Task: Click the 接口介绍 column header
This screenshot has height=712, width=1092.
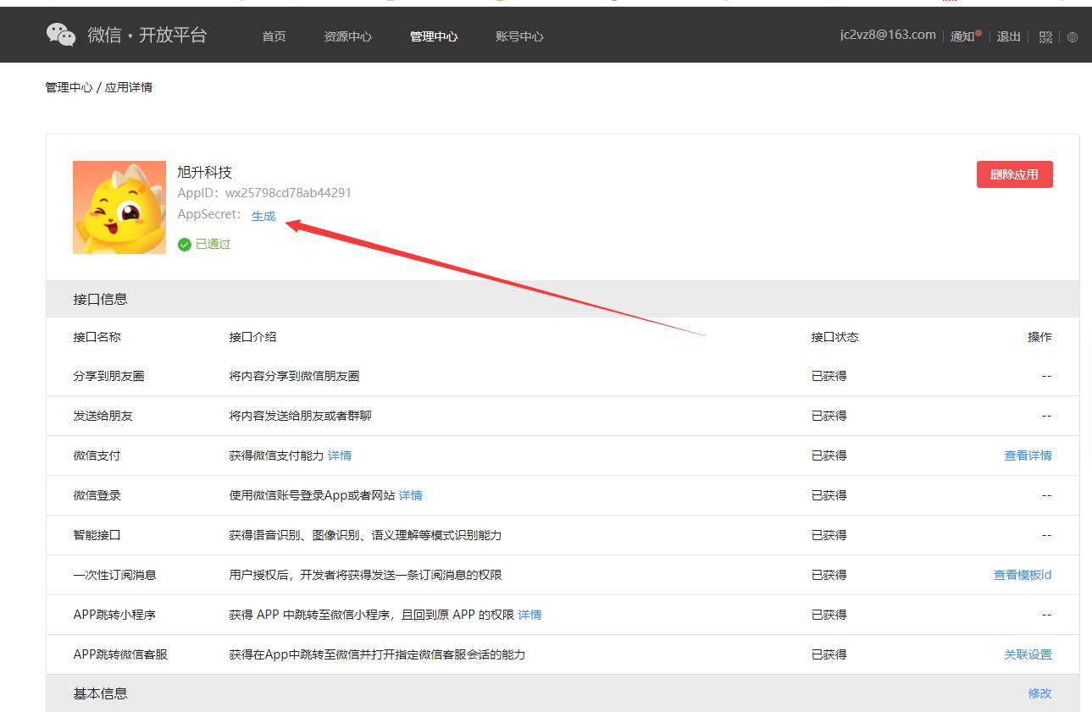Action: (252, 337)
